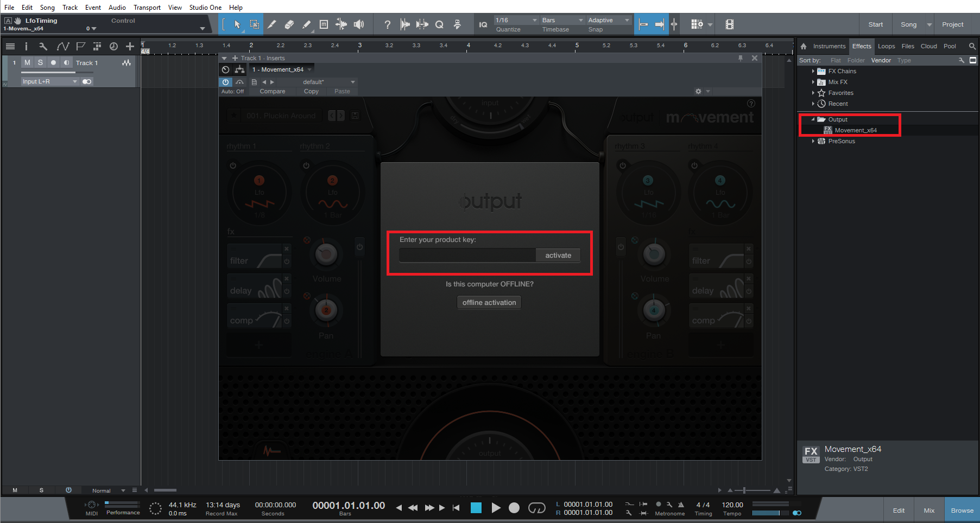Solo Track 1

click(x=40, y=63)
